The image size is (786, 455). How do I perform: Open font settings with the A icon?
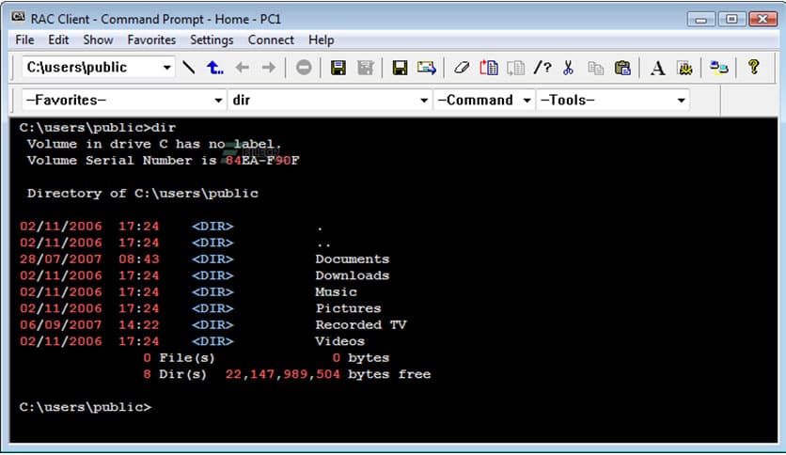click(x=658, y=67)
